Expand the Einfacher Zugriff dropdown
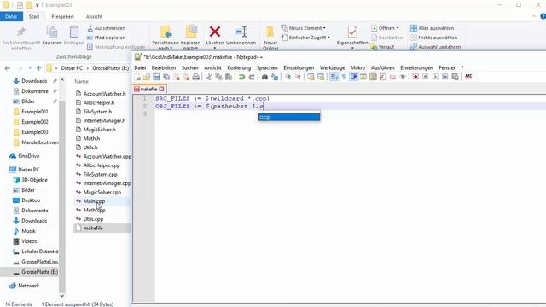 305,38
